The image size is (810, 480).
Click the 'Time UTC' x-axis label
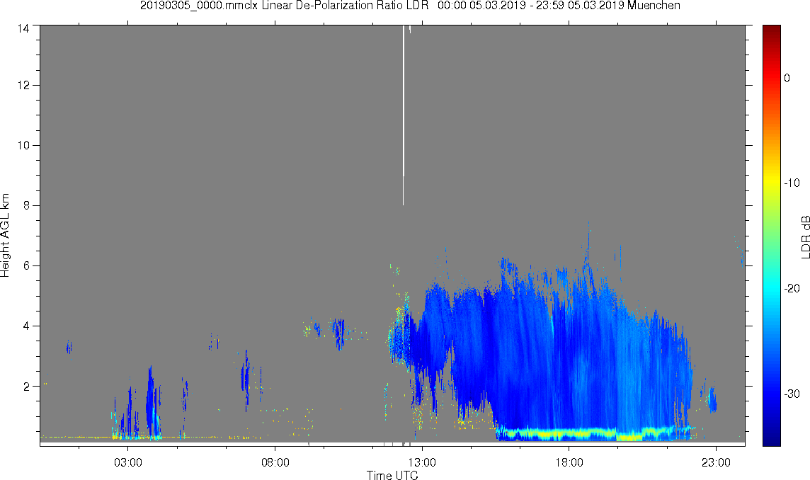(392, 475)
